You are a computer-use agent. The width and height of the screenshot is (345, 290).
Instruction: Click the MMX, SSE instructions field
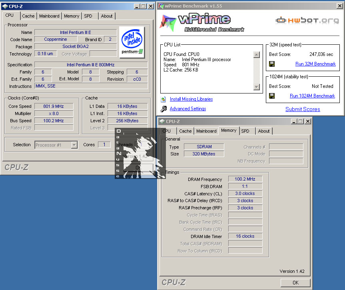[x=91, y=86]
